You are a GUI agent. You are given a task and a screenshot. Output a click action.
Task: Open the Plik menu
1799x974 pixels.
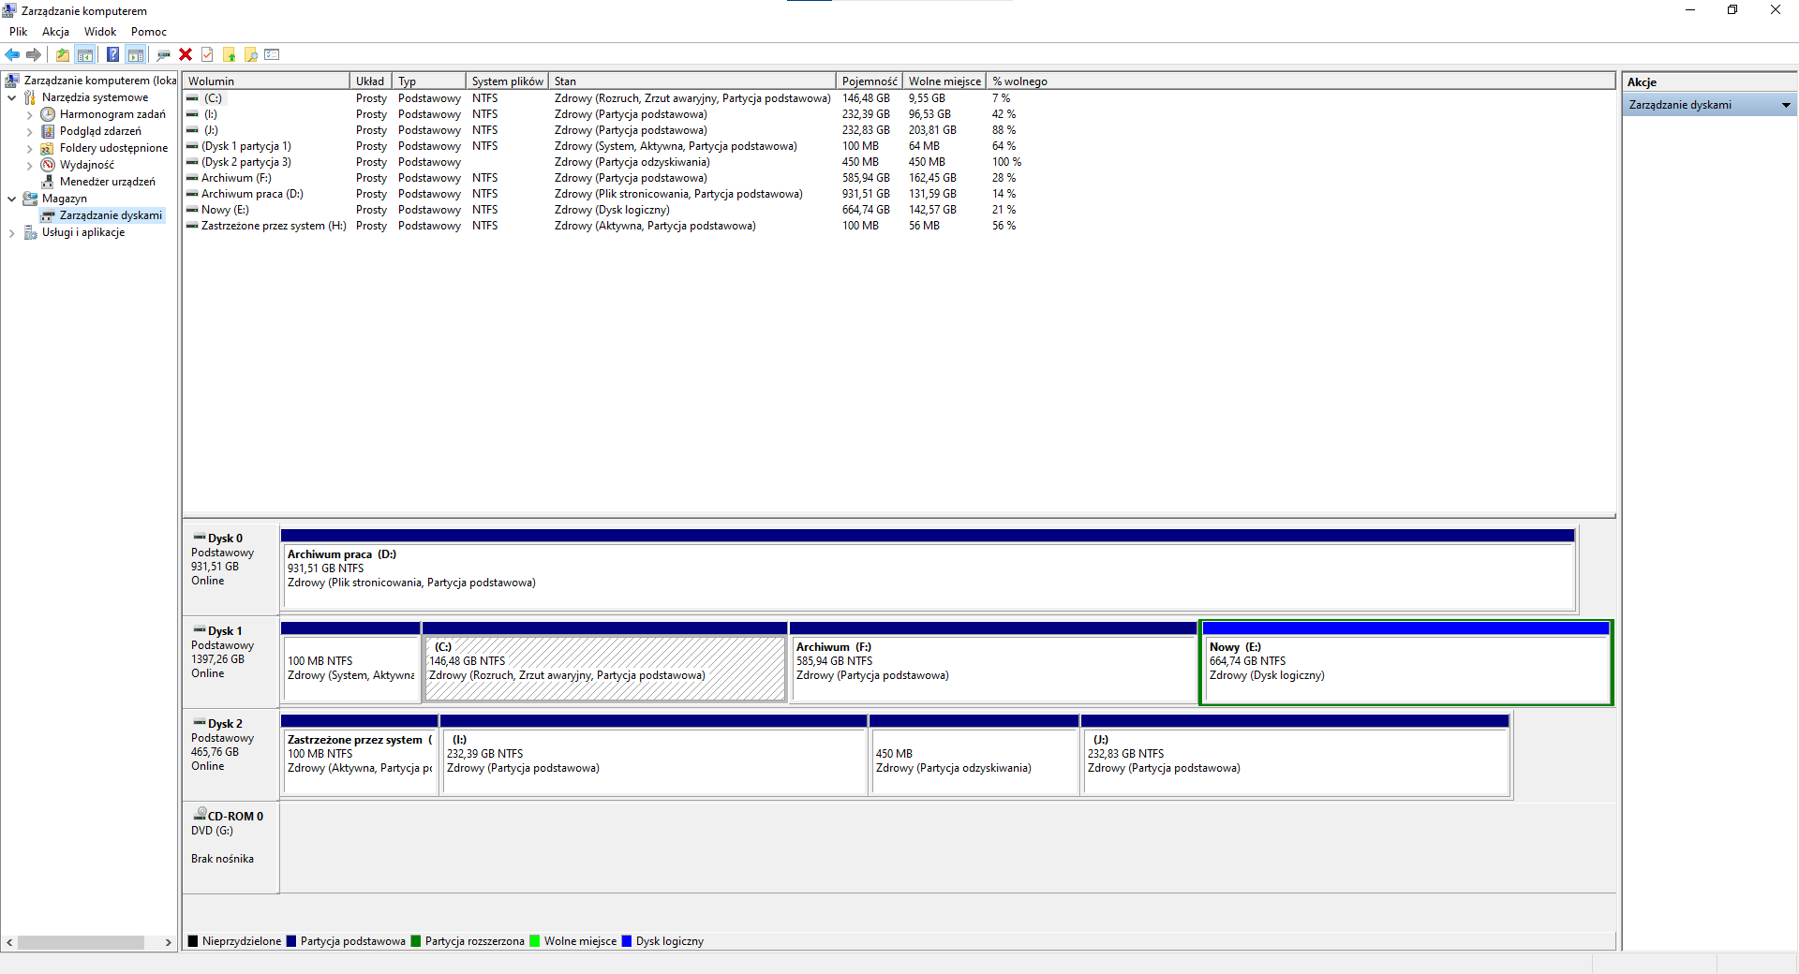click(19, 32)
